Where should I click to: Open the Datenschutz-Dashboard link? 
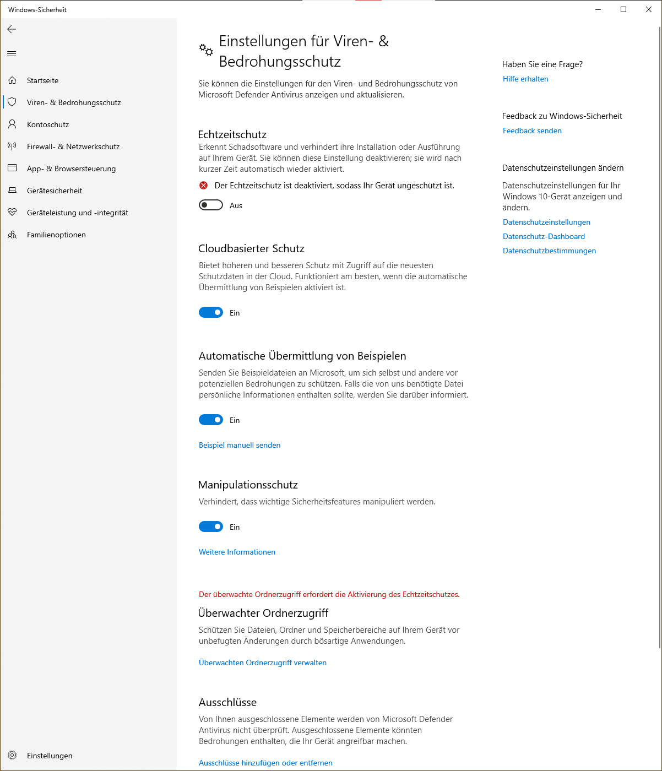[x=544, y=236]
